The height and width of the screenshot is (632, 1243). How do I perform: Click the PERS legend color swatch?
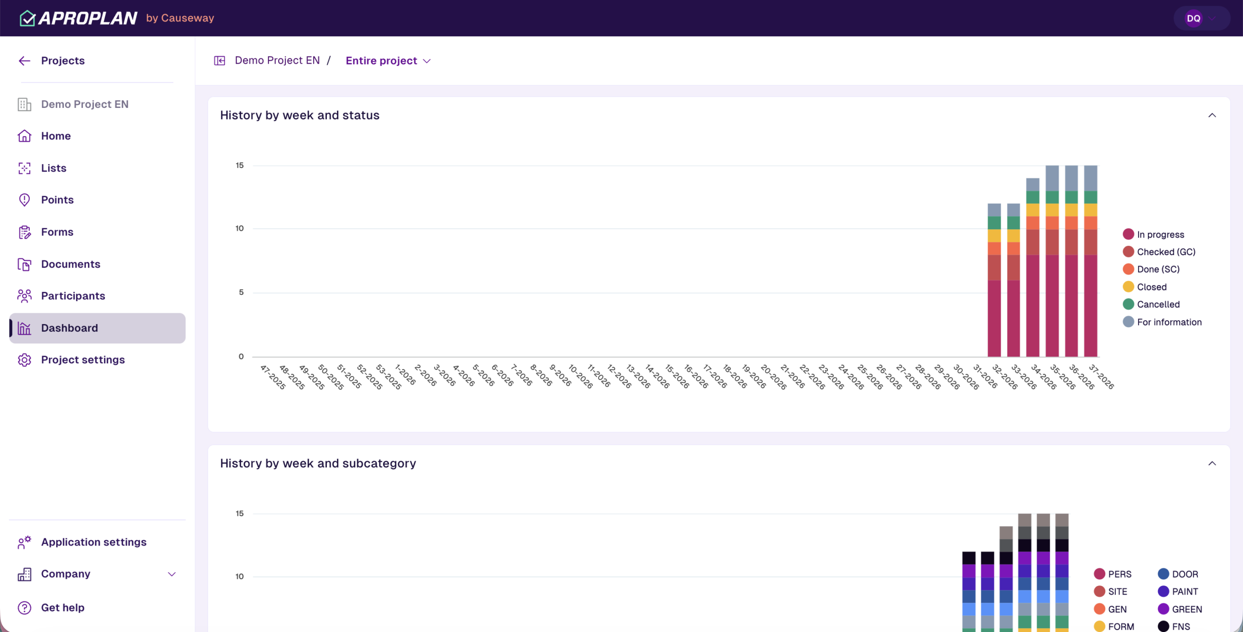[1099, 574]
